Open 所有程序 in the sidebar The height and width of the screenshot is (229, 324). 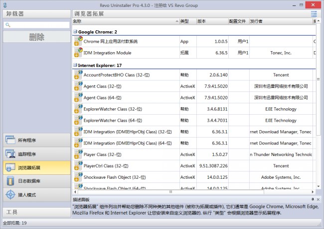(x=37, y=140)
